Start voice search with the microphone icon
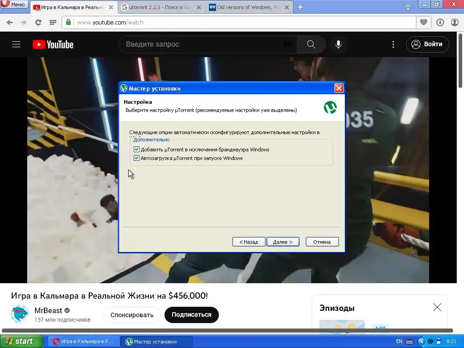Viewport: 464px width, 348px height. pos(338,44)
